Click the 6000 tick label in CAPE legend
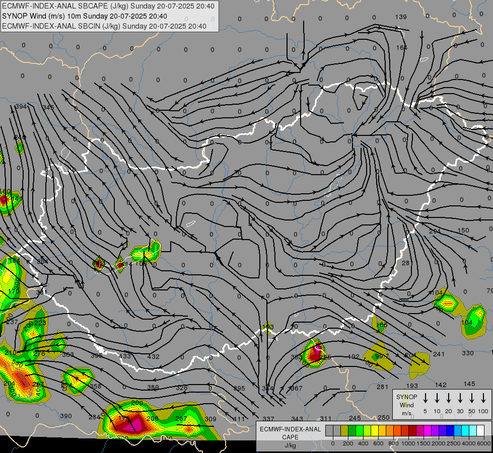The image size is (493, 453). 484,443
